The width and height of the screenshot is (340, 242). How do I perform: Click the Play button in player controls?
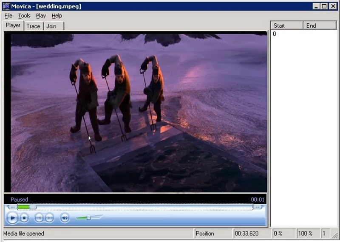point(12,218)
